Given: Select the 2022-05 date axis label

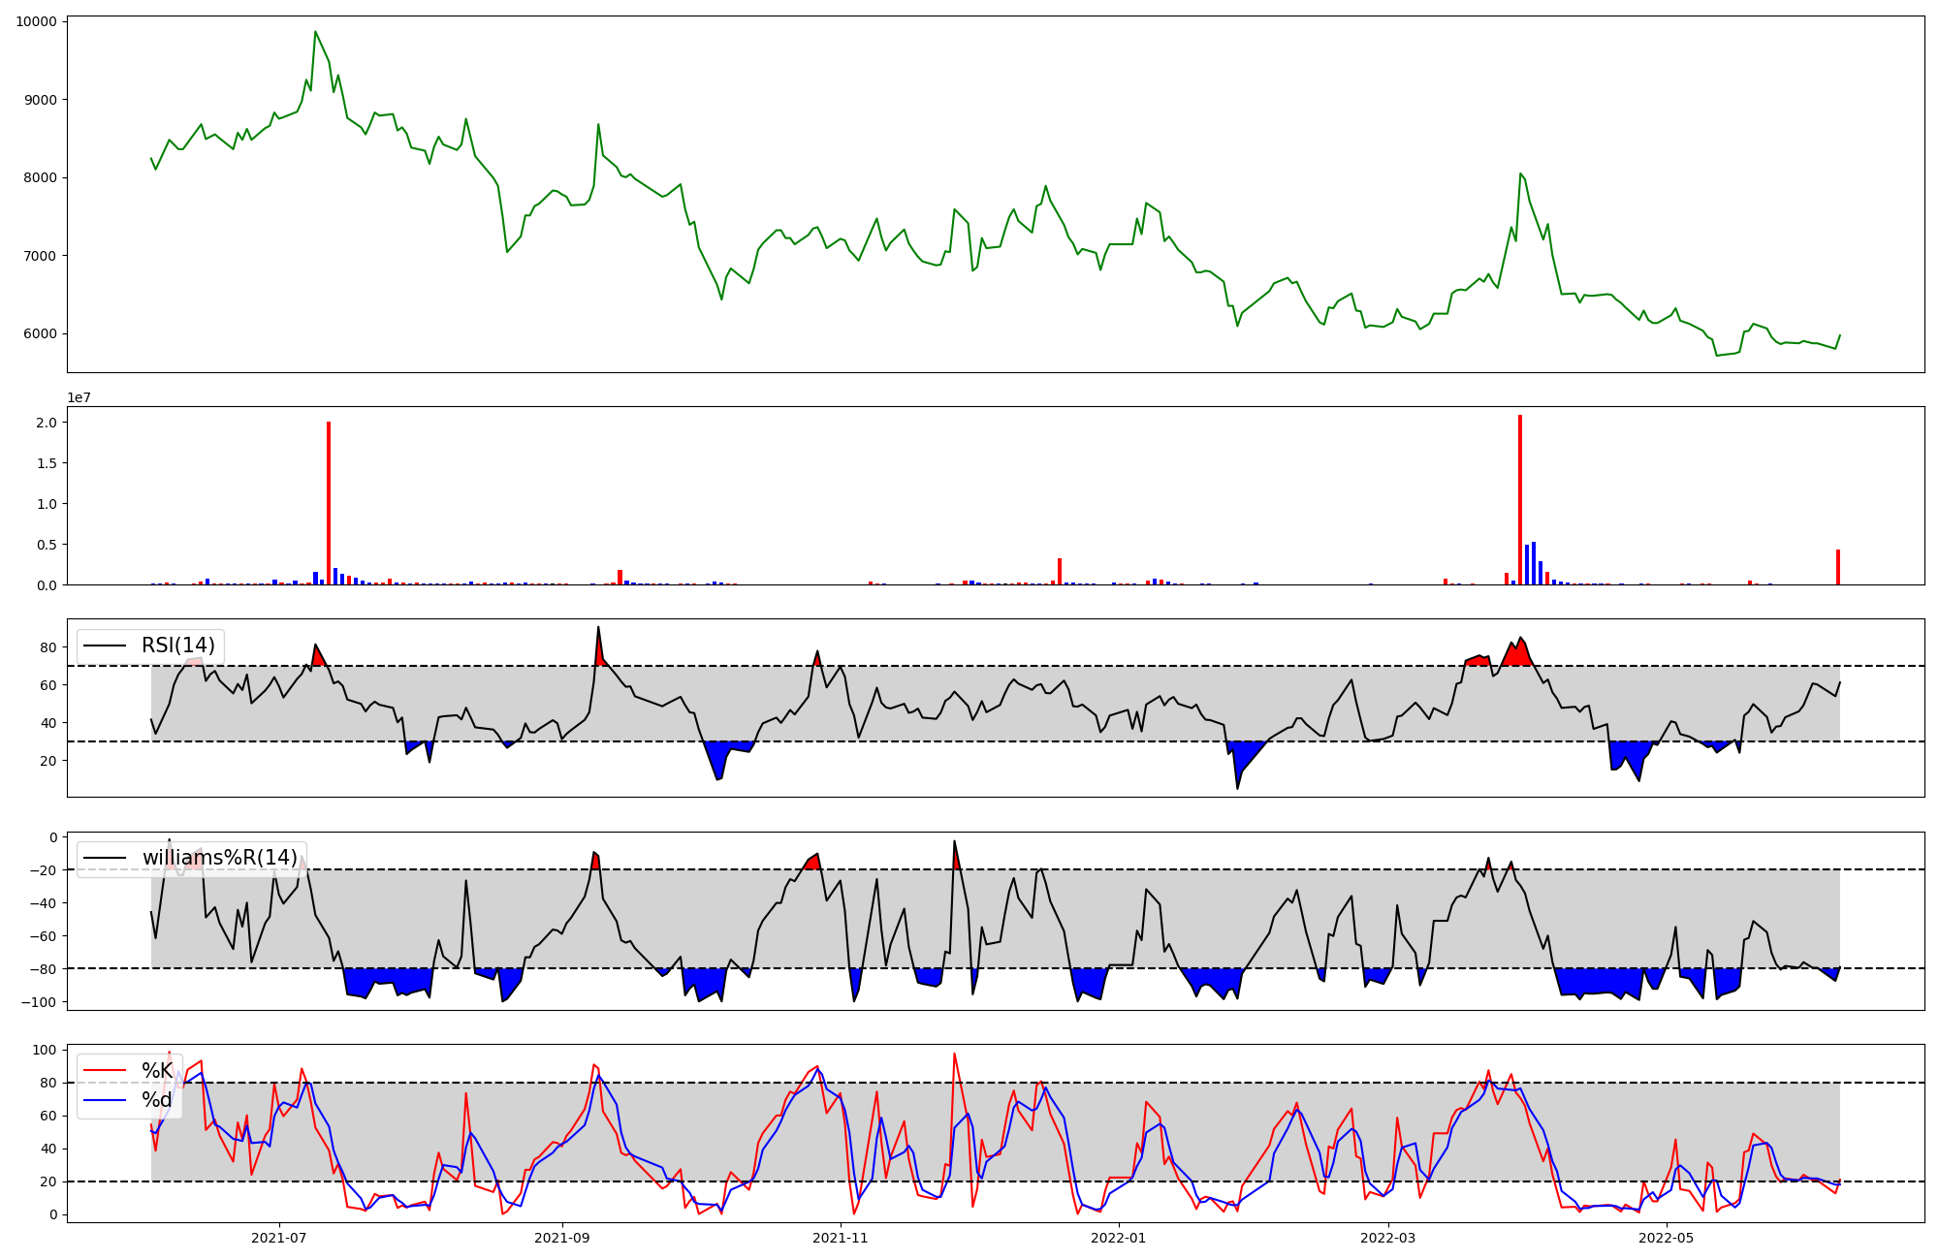Looking at the screenshot, I should tap(1667, 1238).
